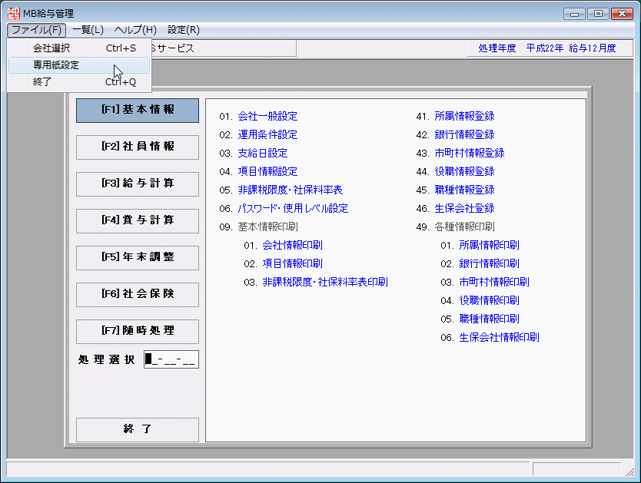Open 職種情報印刷 link

coord(489,319)
